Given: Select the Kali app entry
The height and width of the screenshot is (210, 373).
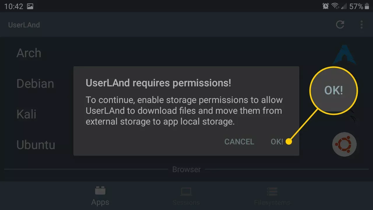Looking at the screenshot, I should click(x=186, y=114).
